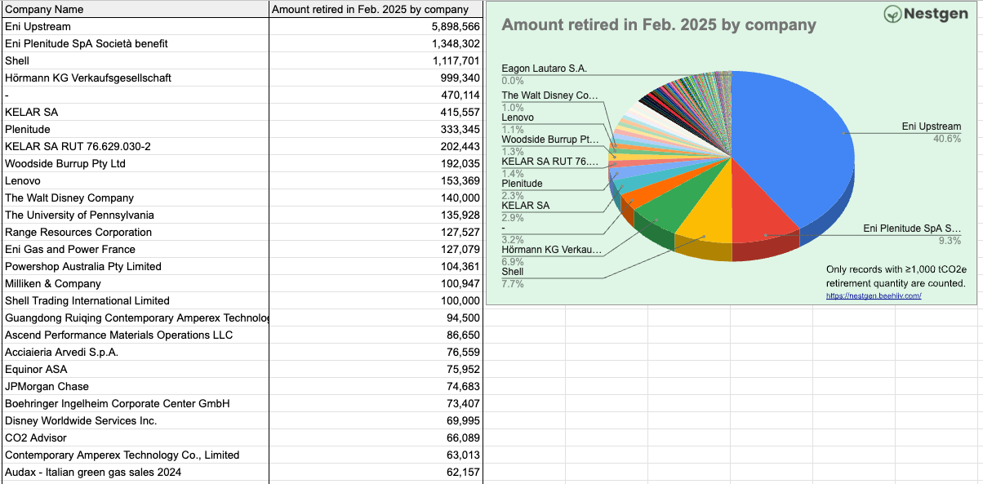Select the Shell company cell
The image size is (983, 484).
[135, 61]
